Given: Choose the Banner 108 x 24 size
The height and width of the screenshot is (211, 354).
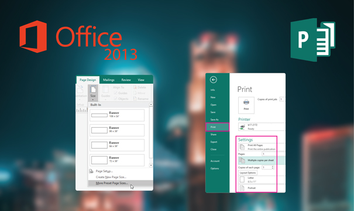Looking at the screenshot, I should pos(117,115).
